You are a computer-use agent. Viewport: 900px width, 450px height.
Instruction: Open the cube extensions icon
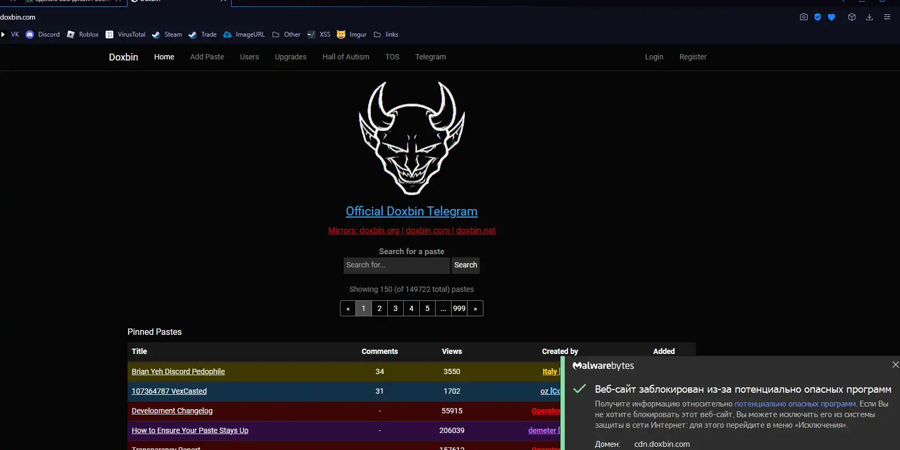(x=852, y=17)
